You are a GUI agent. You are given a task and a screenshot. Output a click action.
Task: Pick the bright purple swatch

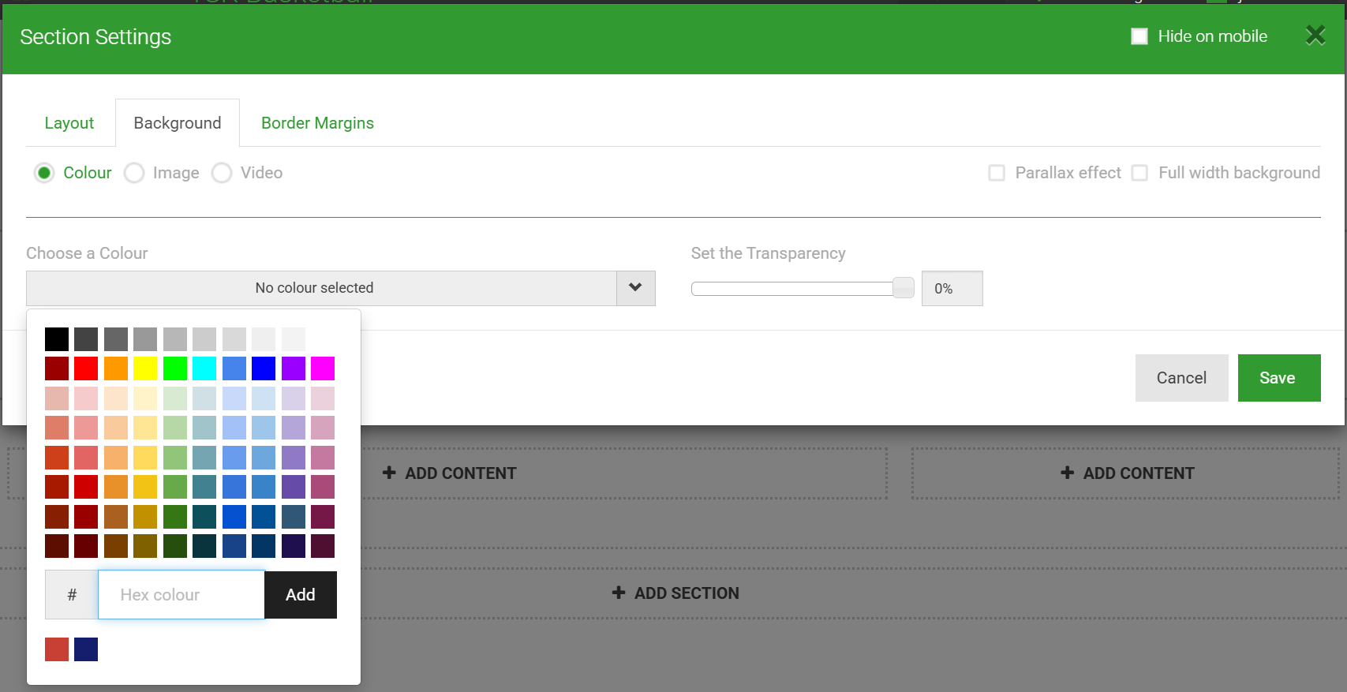(294, 368)
